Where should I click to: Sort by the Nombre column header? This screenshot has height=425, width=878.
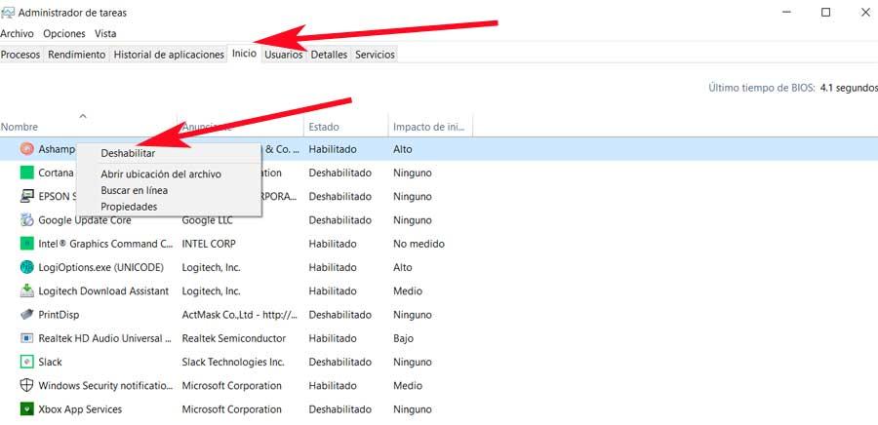[20, 127]
